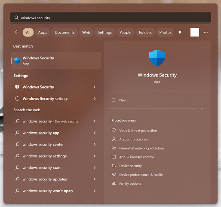Open Account protection person icon
Image resolution: width=221 pixels, height=207 pixels.
click(114, 139)
